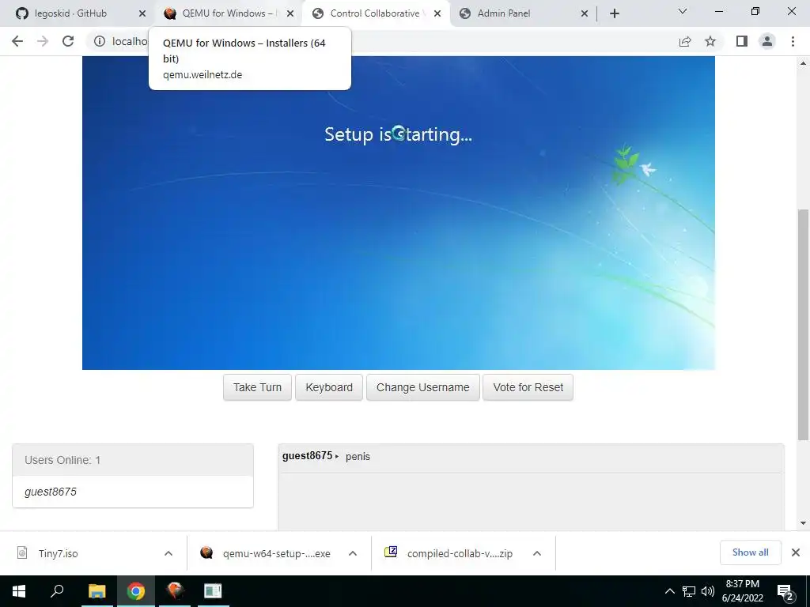View site information icon
The height and width of the screenshot is (607, 810).
tap(100, 41)
